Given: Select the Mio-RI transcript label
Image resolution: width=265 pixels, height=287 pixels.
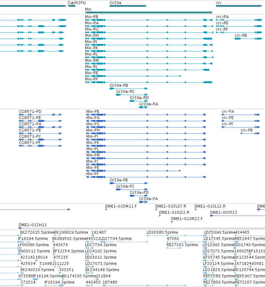Looking at the screenshot, I should click(91, 41).
